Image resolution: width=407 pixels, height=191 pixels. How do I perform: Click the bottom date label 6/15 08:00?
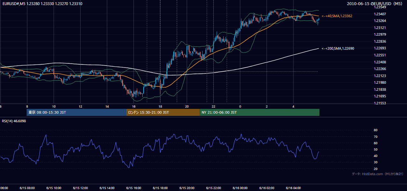click(x=27, y=188)
